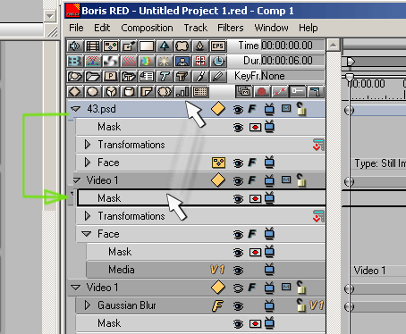This screenshot has height=334, width=406.
Task: Open the File menu
Action: [76, 28]
